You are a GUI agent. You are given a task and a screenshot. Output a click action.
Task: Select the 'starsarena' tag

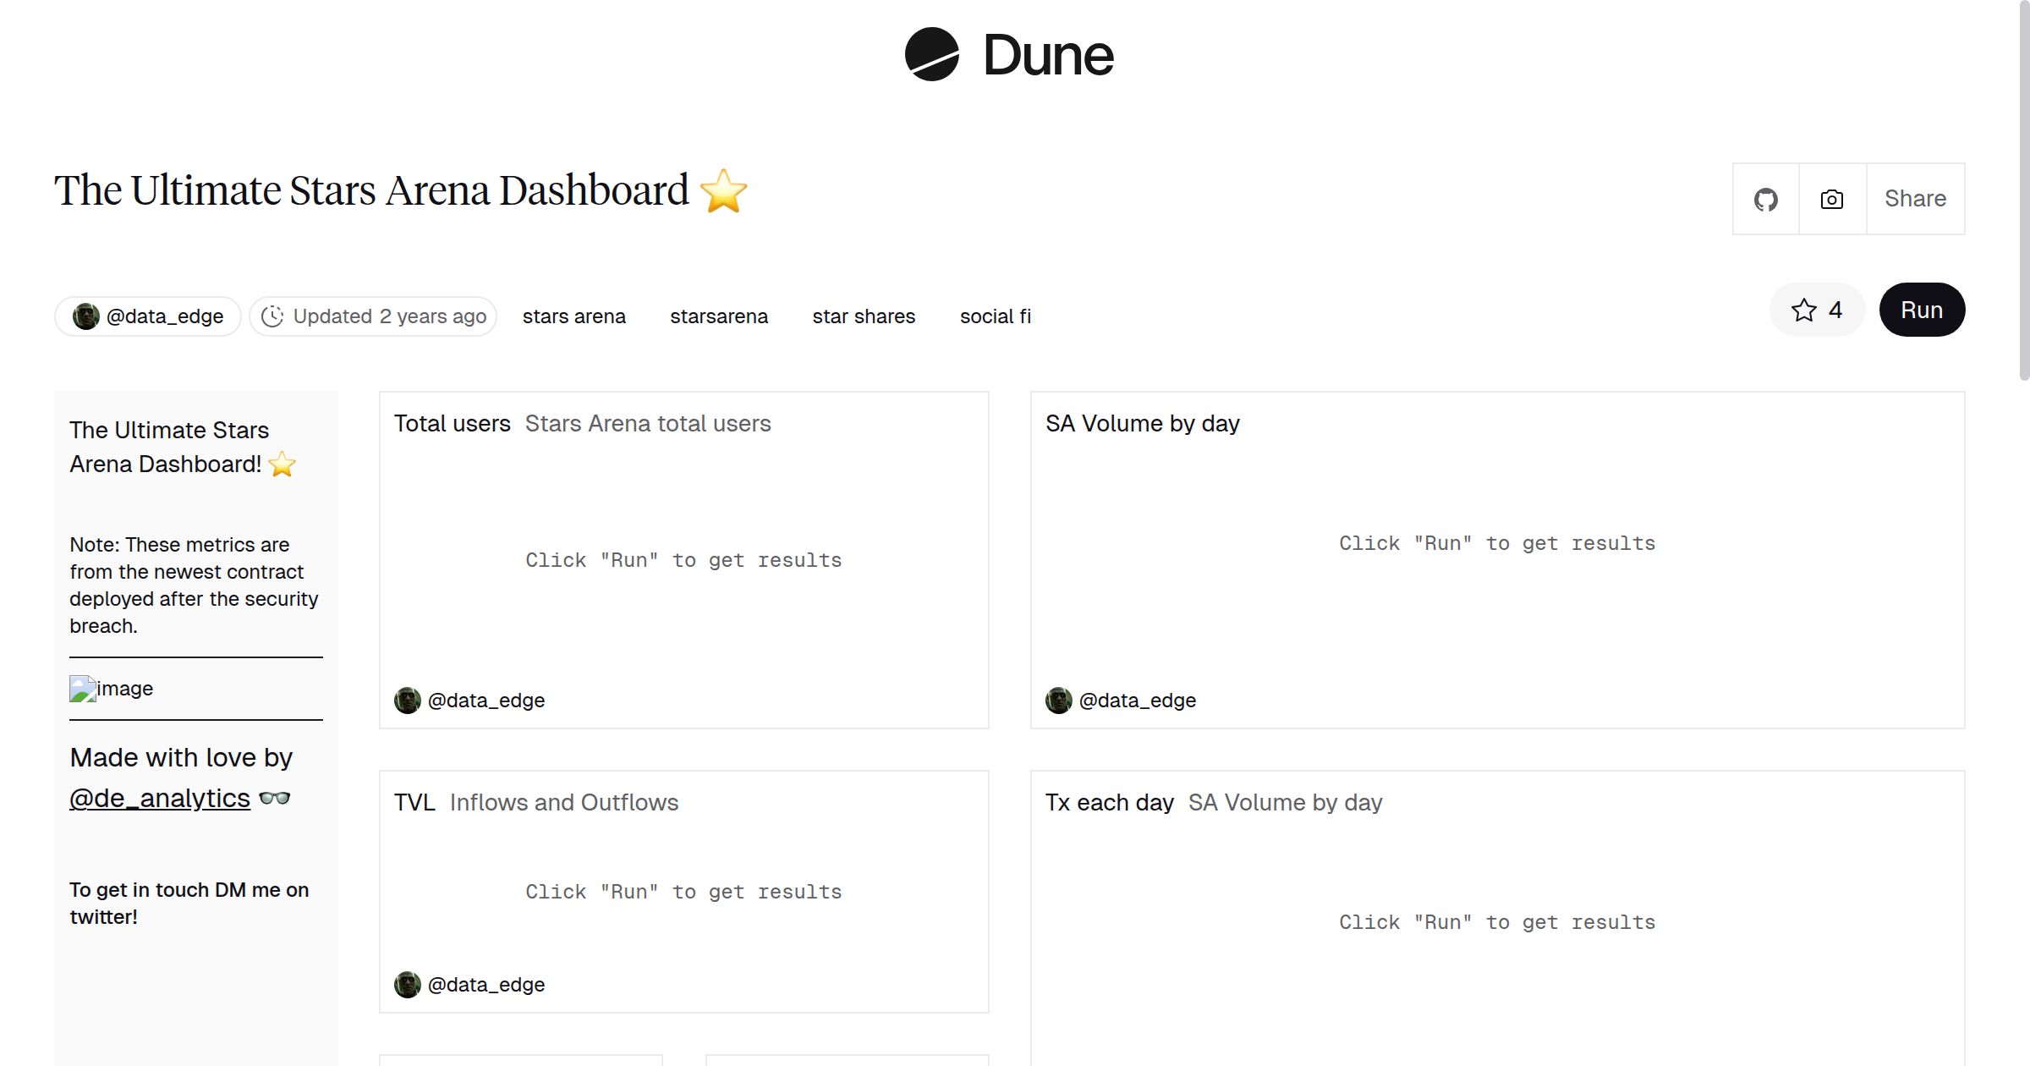click(x=719, y=316)
